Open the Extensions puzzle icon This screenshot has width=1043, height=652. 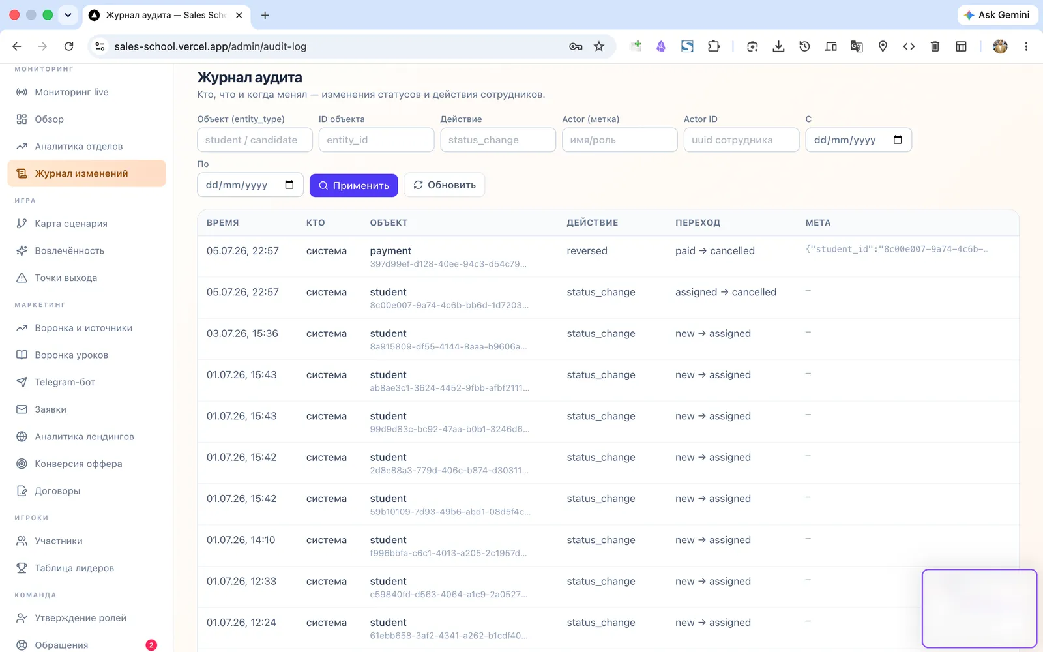[714, 46]
